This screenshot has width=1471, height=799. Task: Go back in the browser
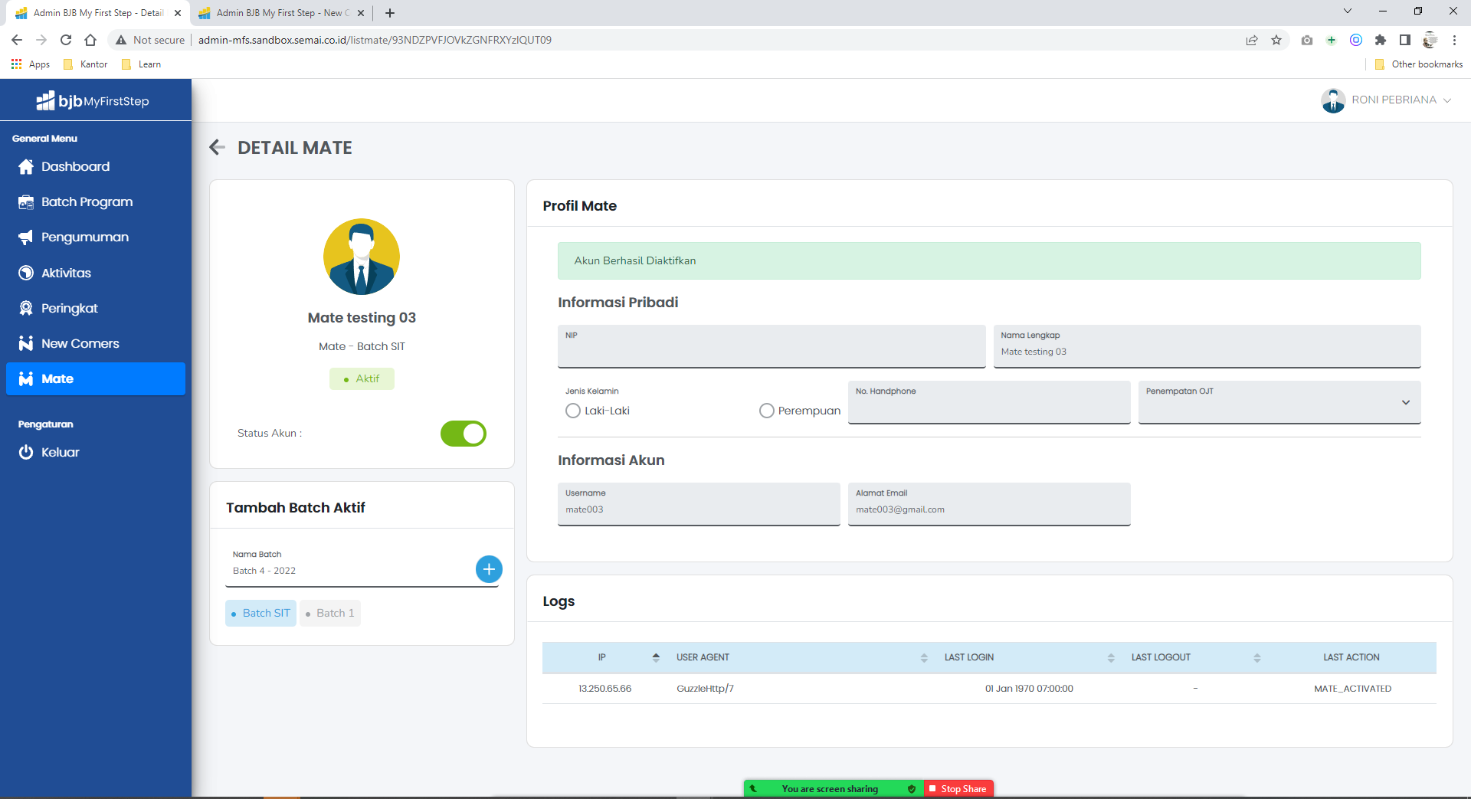[x=17, y=40]
